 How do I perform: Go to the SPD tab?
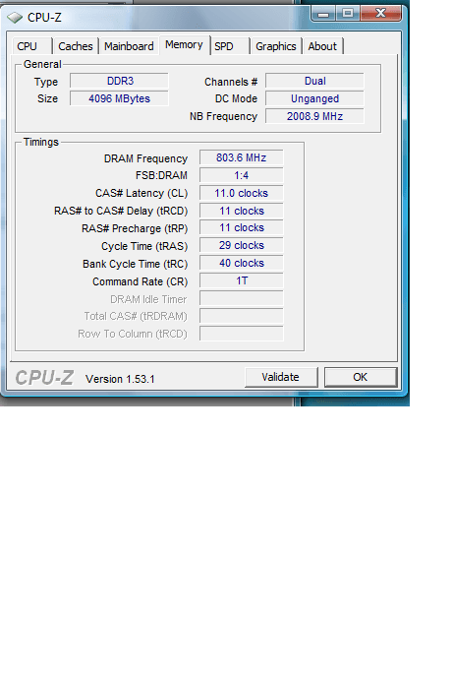(229, 46)
